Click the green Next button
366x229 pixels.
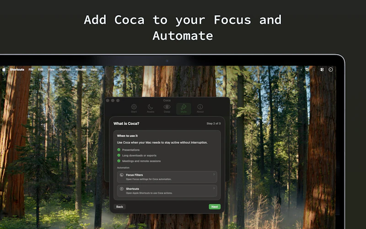pos(215,207)
